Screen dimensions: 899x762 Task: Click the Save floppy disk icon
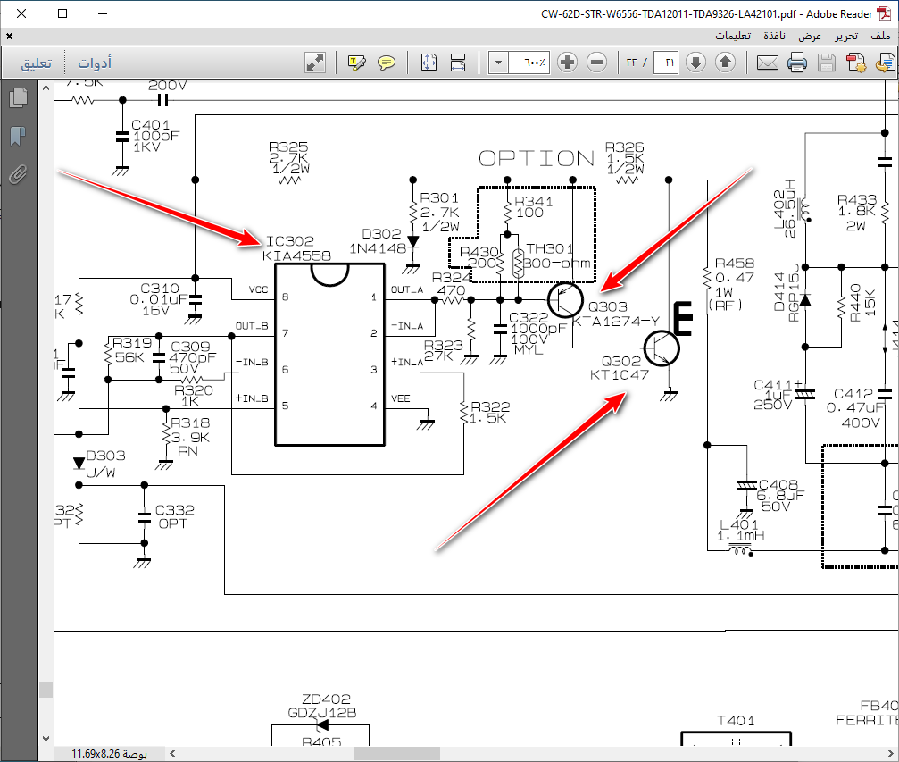pos(826,63)
